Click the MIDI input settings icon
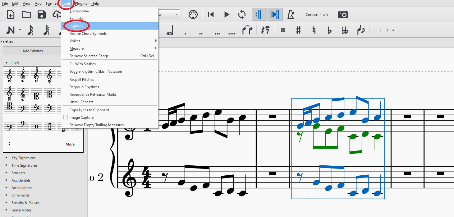This screenshot has height=217, width=454. [193, 14]
